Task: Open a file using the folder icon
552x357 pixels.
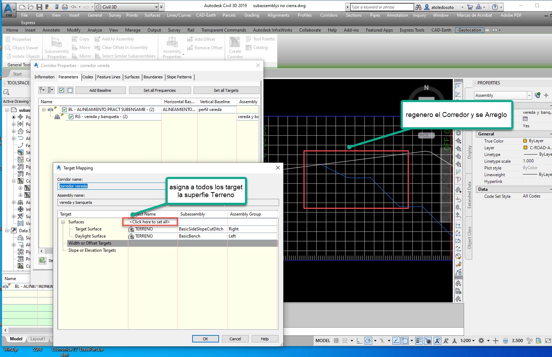Action: [31, 7]
